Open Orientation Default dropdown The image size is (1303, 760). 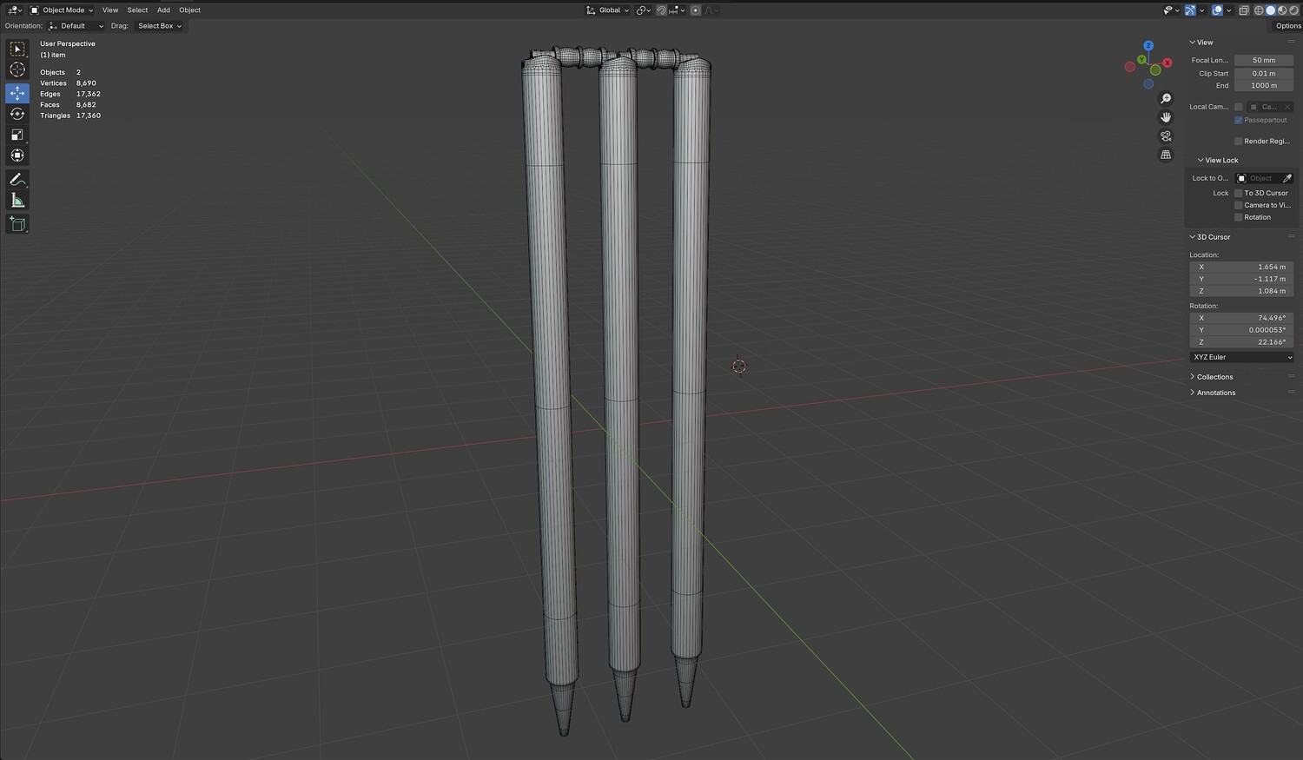pos(76,26)
